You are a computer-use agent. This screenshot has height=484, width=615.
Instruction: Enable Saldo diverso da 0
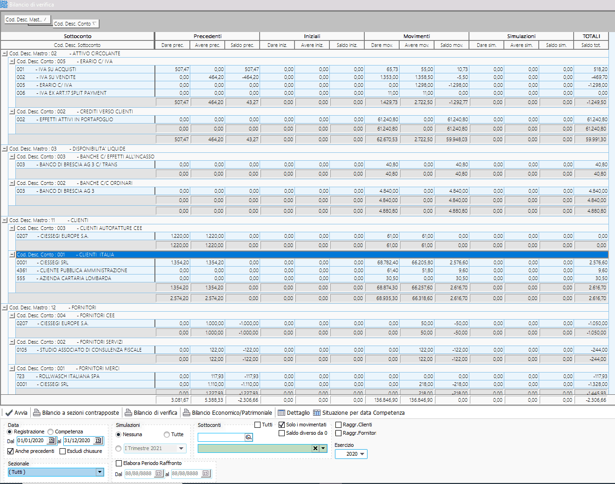tap(281, 433)
